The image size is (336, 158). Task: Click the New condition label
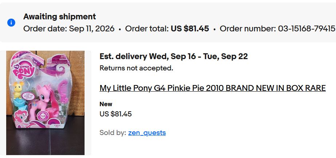[x=106, y=104]
